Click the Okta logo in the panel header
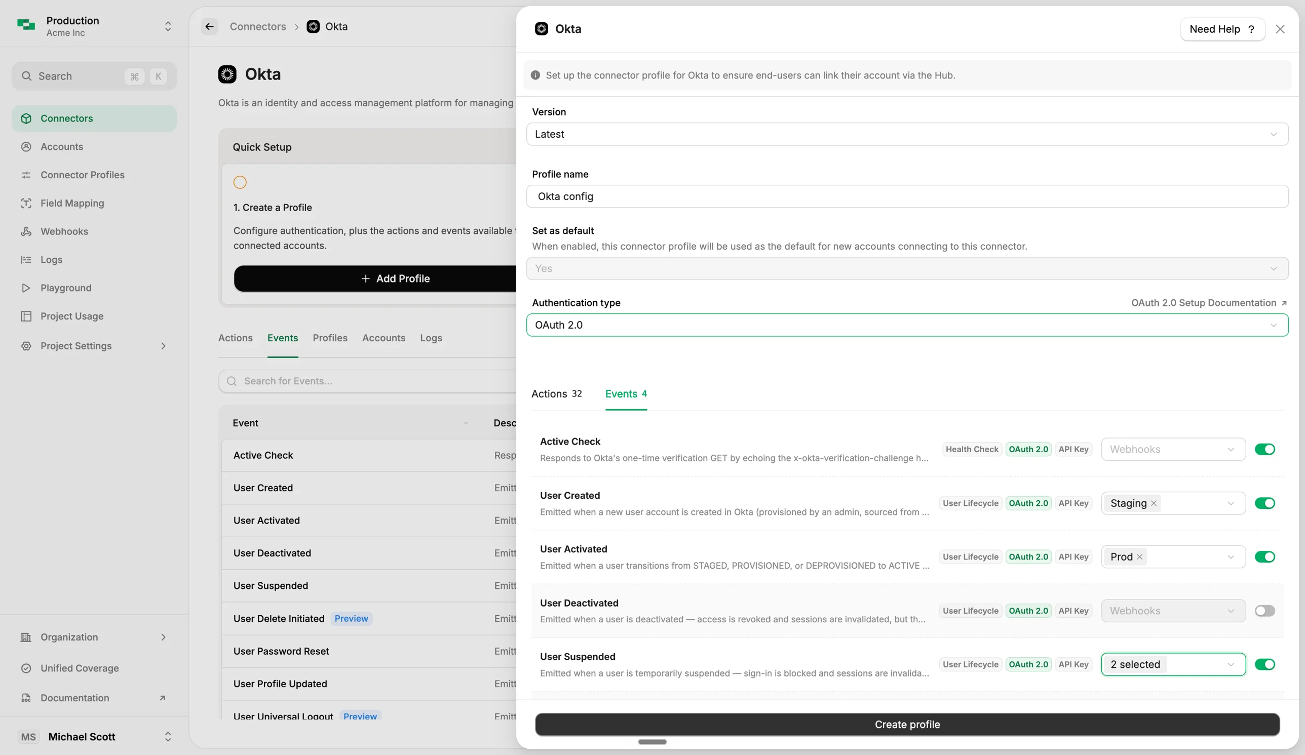 (541, 29)
